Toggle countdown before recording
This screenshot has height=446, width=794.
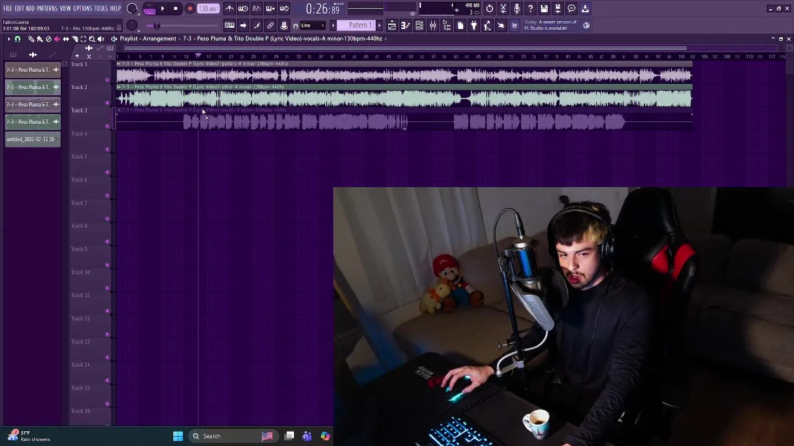[x=256, y=9]
